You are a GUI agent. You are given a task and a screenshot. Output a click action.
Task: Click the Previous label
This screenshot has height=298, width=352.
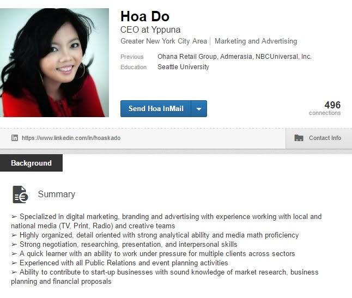pos(132,57)
